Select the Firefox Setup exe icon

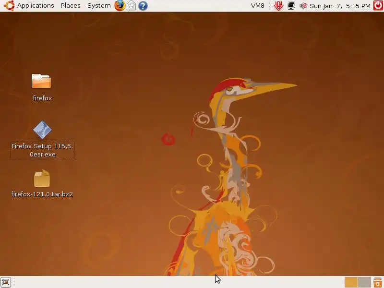pyautogui.click(x=42, y=130)
